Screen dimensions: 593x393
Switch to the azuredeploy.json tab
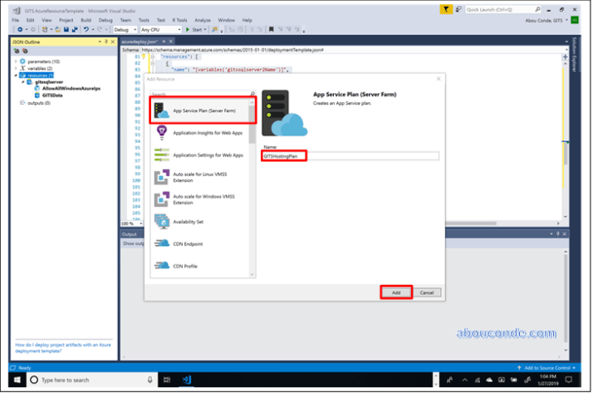click(139, 39)
